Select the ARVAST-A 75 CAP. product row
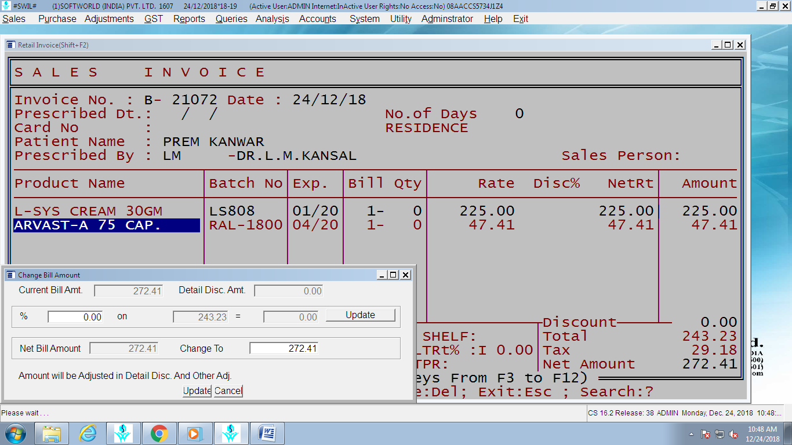This screenshot has width=792, height=445. (107, 225)
